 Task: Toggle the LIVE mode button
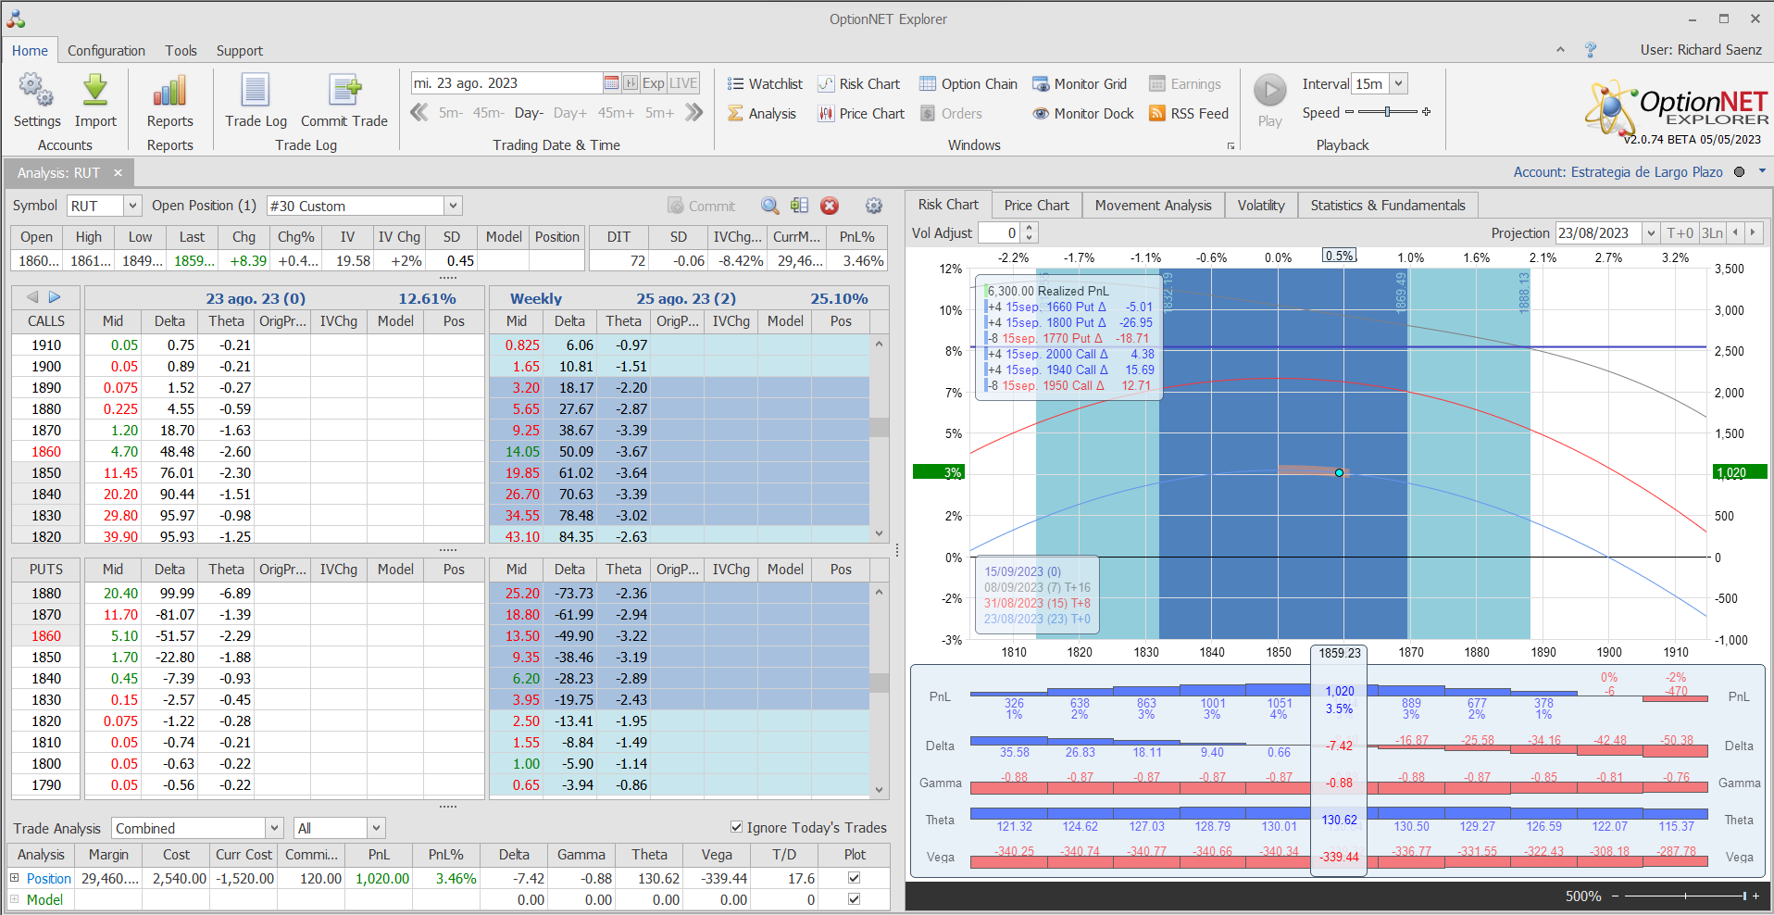coord(683,82)
